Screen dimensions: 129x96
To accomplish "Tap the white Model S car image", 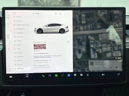I will click(51, 29).
